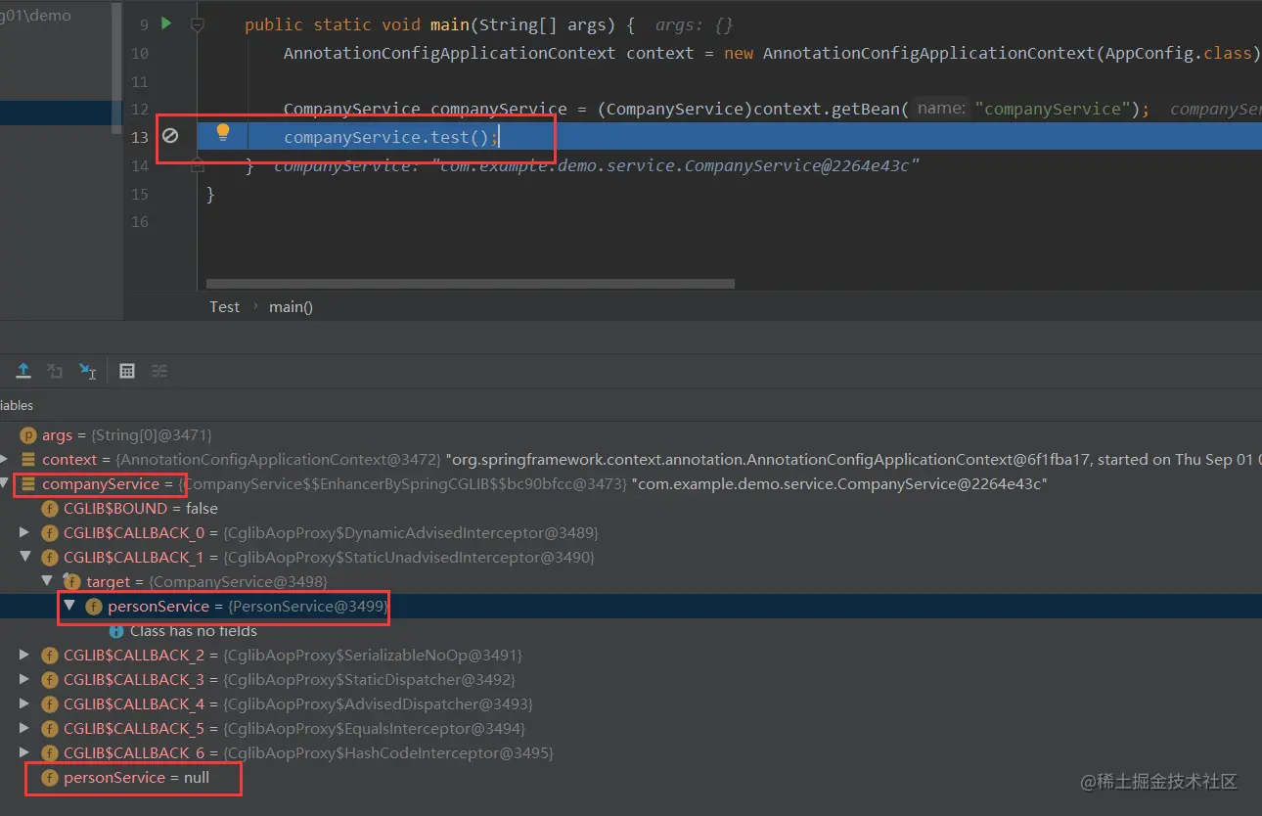Open Evaluate Expression via the calculator icon
Image resolution: width=1262 pixels, height=816 pixels.
(127, 371)
